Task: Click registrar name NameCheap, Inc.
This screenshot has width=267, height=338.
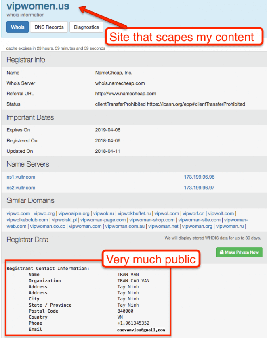Action: [114, 73]
